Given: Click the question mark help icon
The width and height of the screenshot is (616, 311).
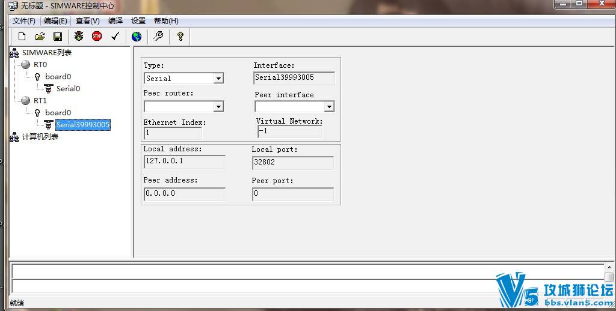Looking at the screenshot, I should coord(180,37).
